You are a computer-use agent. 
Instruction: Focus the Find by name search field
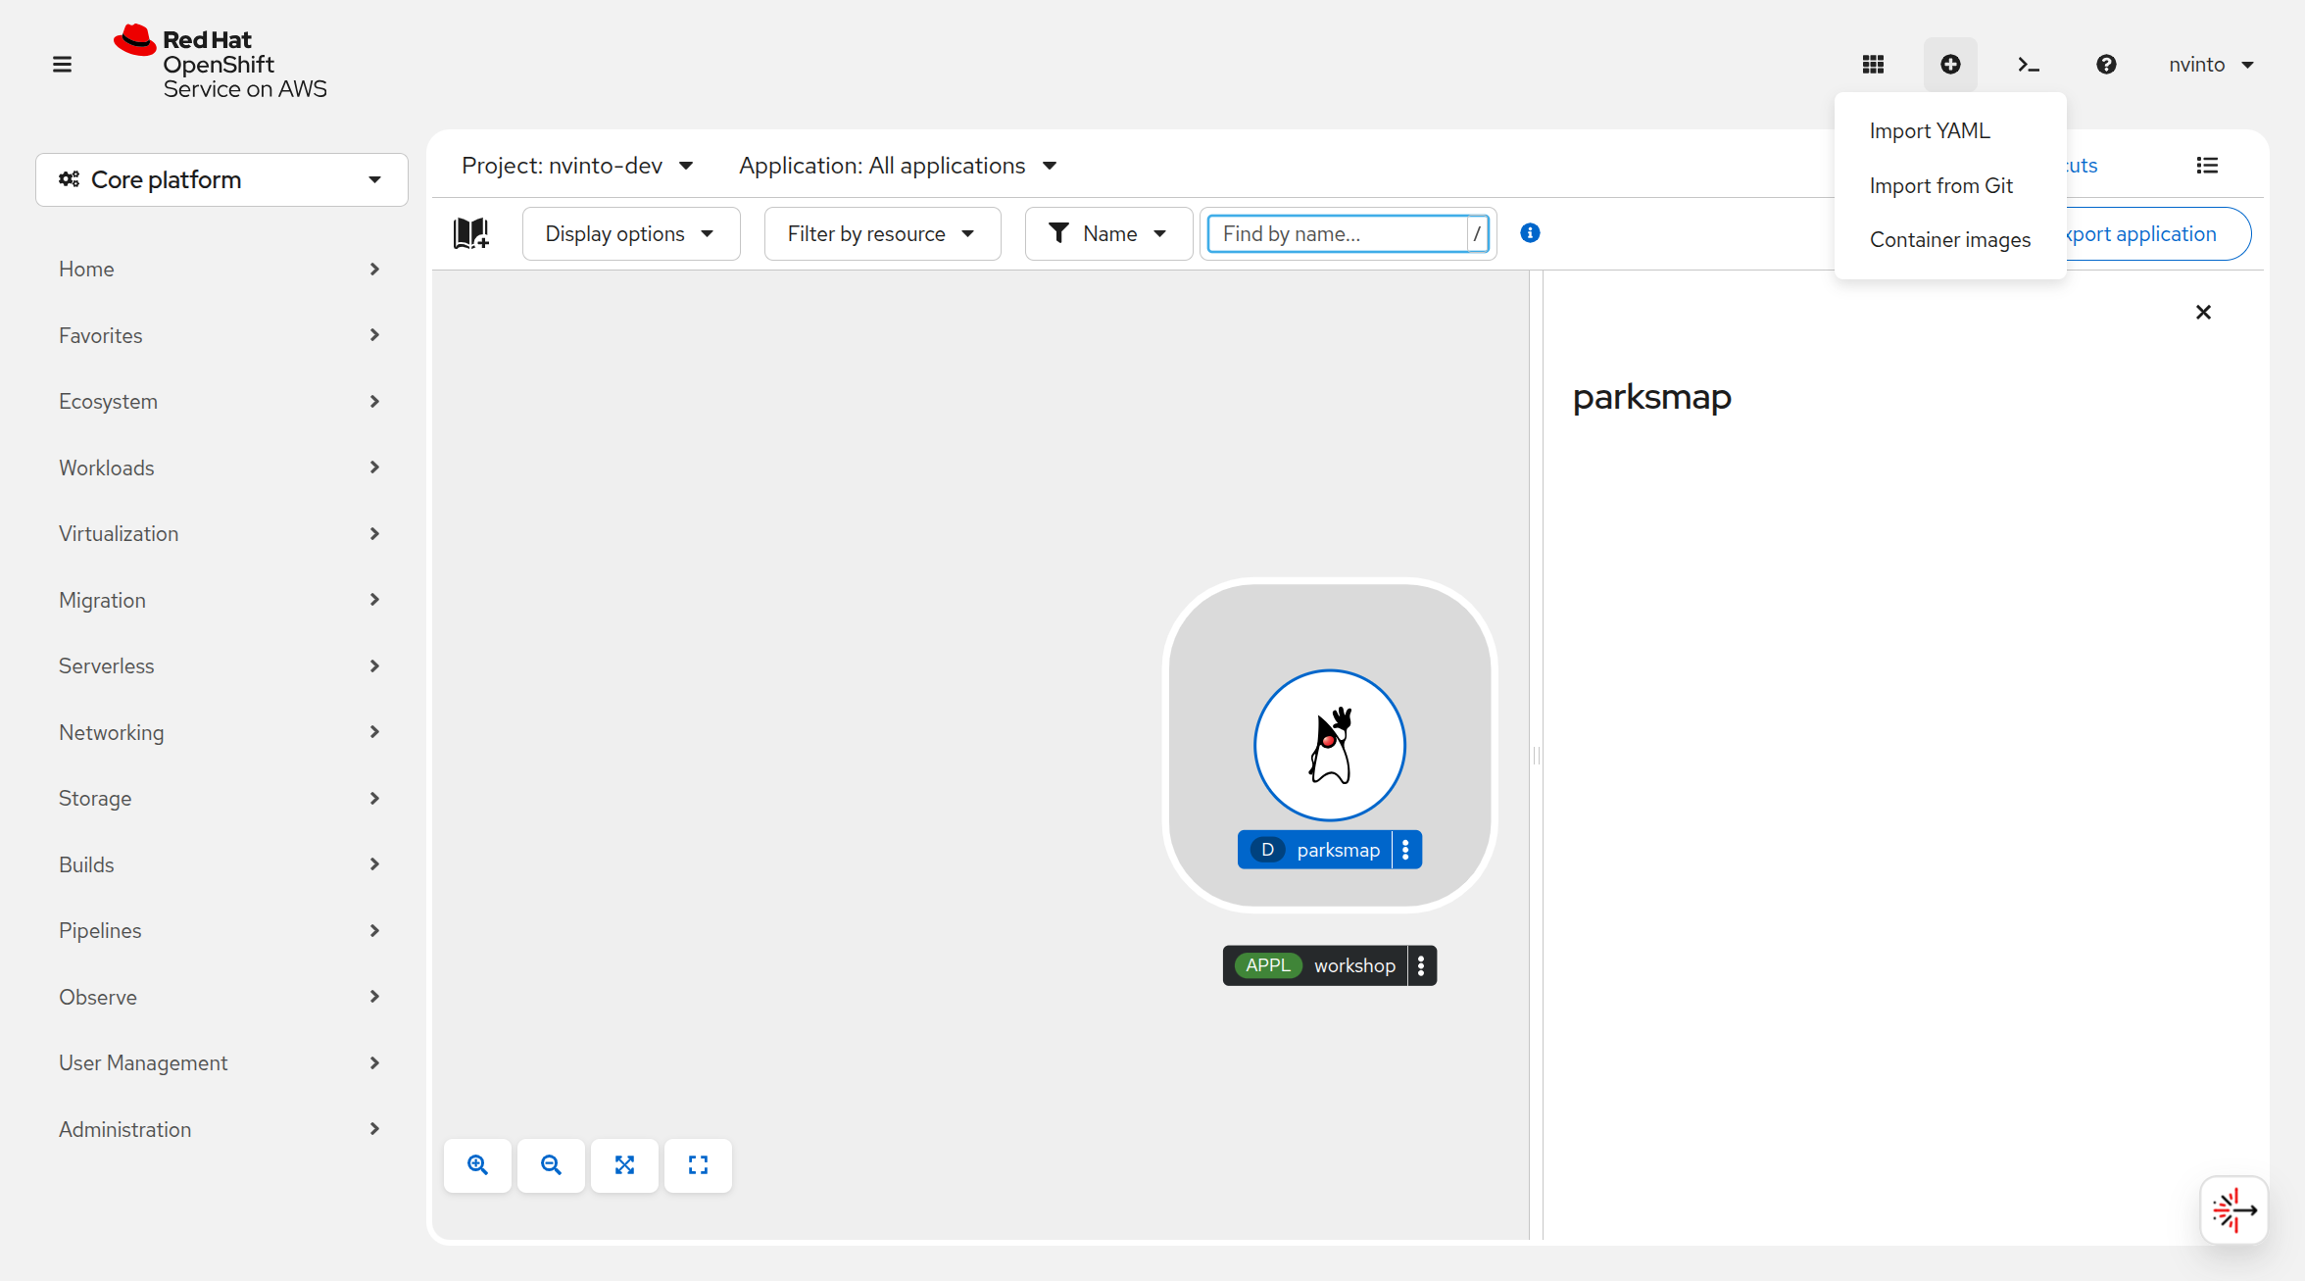coord(1338,233)
